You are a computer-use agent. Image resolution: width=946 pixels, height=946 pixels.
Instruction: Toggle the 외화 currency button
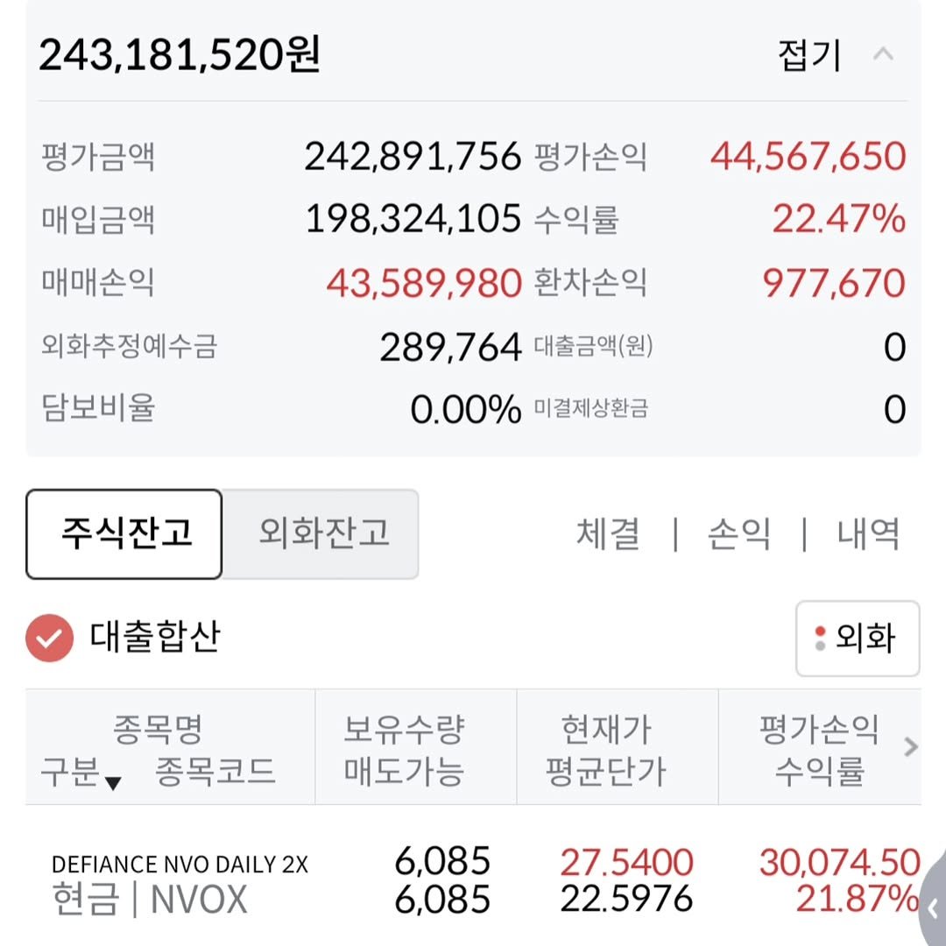click(x=857, y=639)
